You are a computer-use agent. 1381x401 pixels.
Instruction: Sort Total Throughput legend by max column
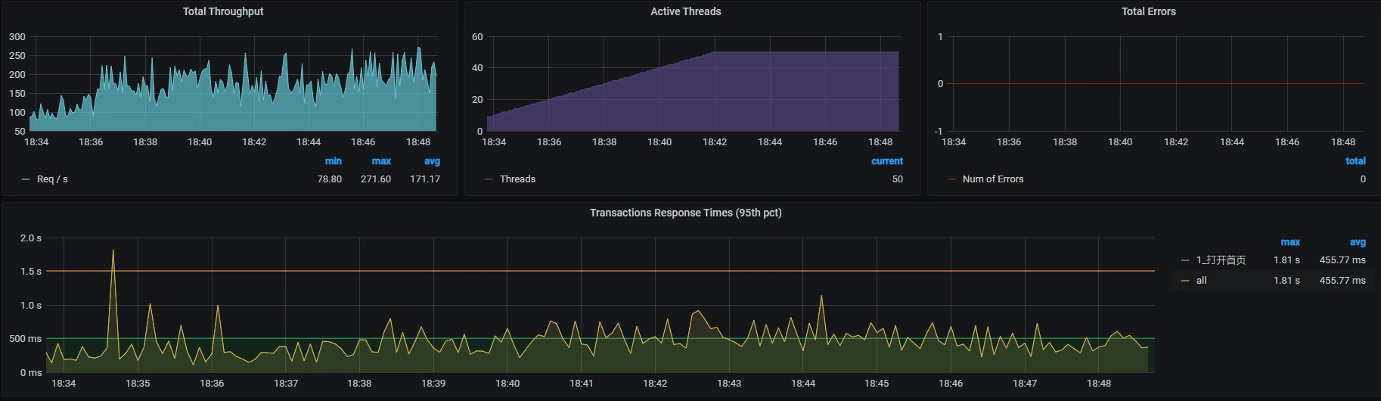click(381, 161)
